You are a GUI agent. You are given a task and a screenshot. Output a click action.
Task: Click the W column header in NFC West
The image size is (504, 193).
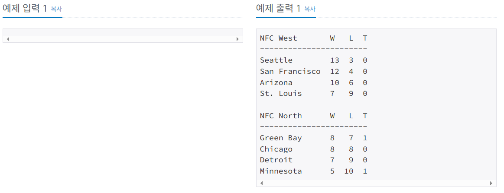pyautogui.click(x=332, y=38)
